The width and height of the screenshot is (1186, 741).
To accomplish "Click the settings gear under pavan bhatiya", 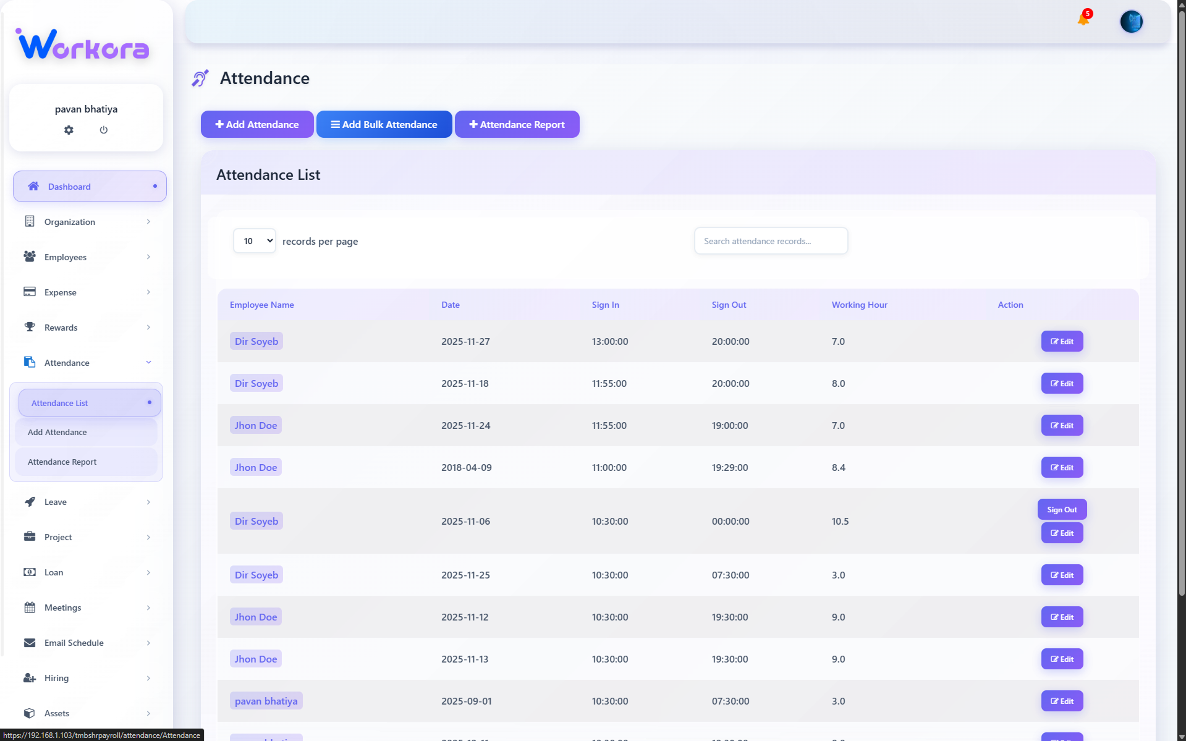I will click(x=69, y=130).
